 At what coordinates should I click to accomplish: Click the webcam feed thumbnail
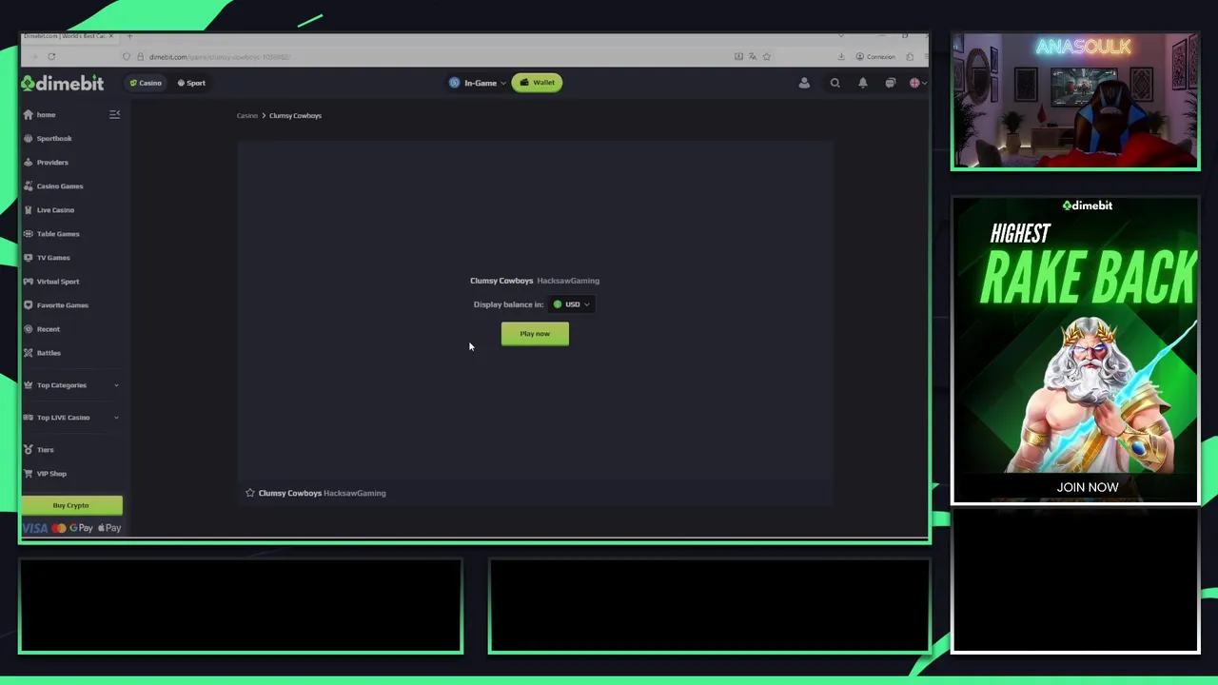[1075, 102]
